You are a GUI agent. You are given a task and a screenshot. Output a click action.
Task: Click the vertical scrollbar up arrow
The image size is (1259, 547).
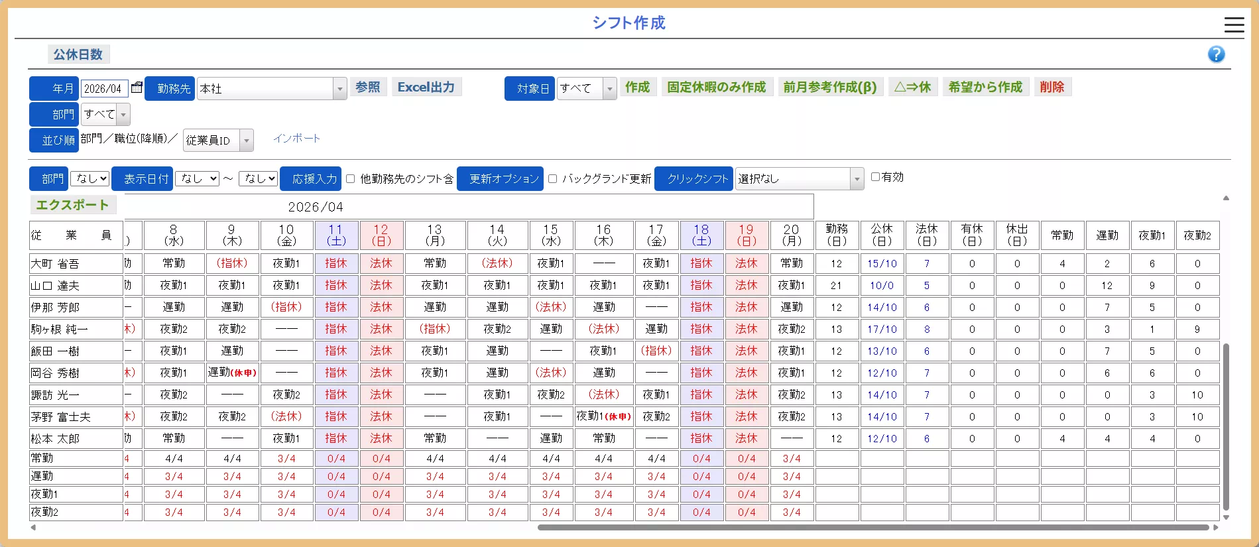(1226, 198)
